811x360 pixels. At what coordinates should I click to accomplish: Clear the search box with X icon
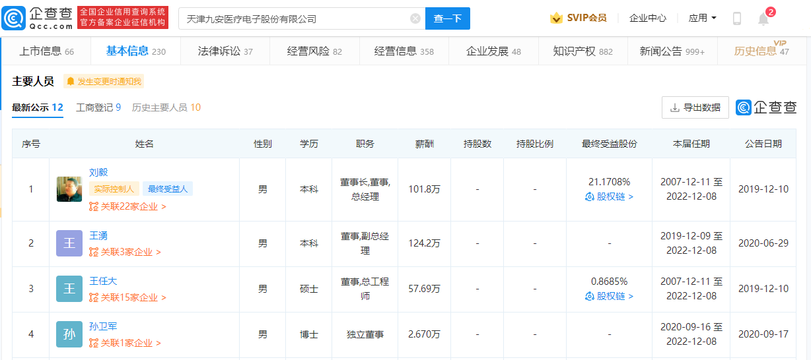tap(415, 18)
